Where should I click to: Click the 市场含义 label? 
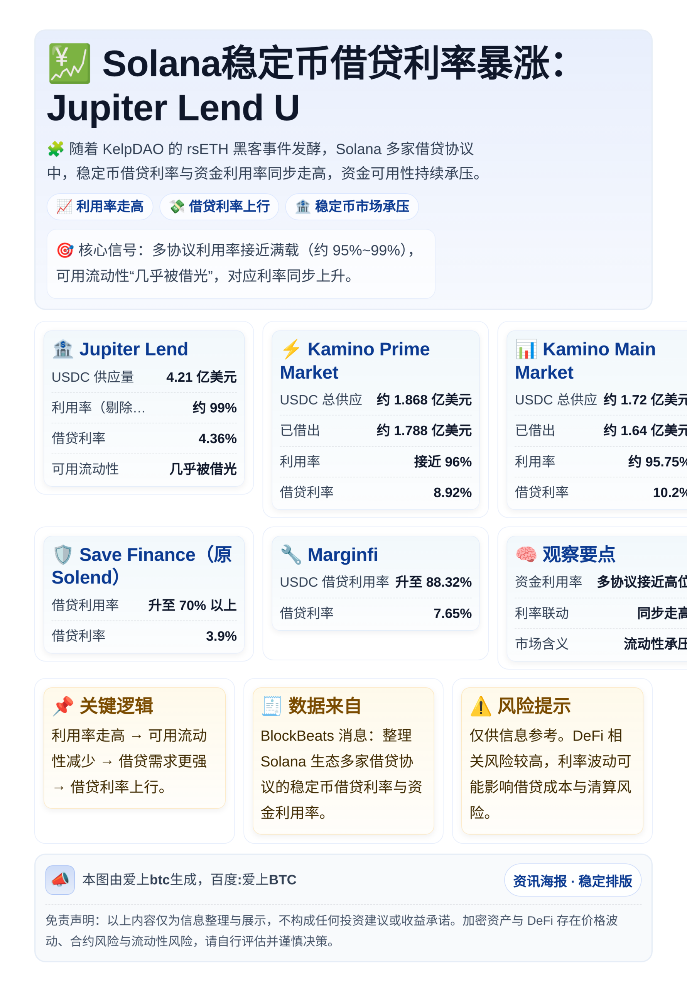(x=542, y=644)
